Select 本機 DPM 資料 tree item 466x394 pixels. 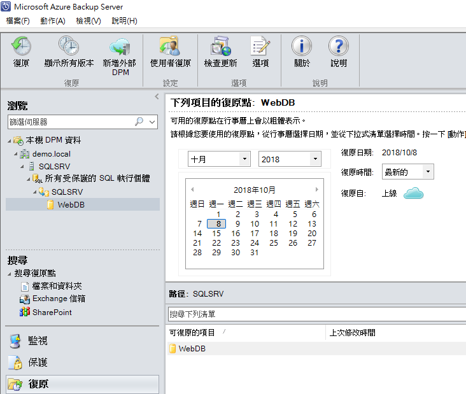tap(53, 140)
